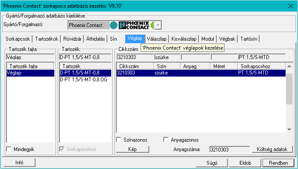Select Véglap in Tartozék fajta list
298x169 pixels.
coord(30,73)
